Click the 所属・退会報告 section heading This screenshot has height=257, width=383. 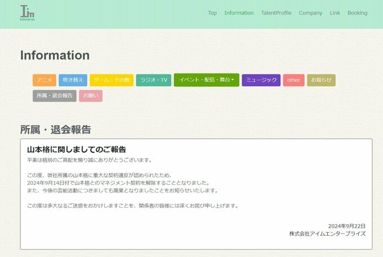click(x=55, y=130)
